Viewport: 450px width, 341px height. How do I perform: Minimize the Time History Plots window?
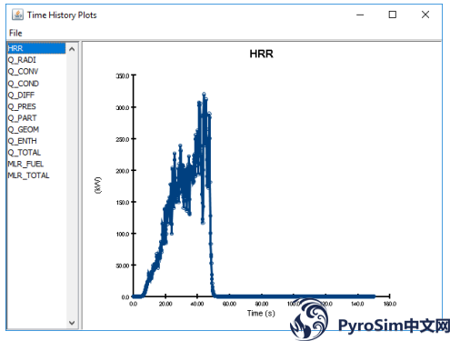click(360, 15)
